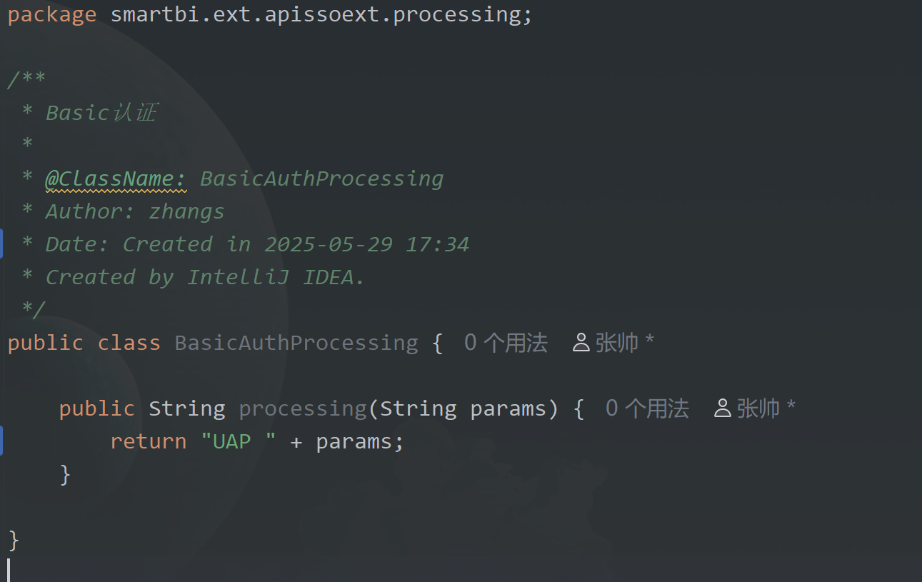The height and width of the screenshot is (582, 922).
Task: Click the author person icon on class line
Action: pyautogui.click(x=581, y=343)
